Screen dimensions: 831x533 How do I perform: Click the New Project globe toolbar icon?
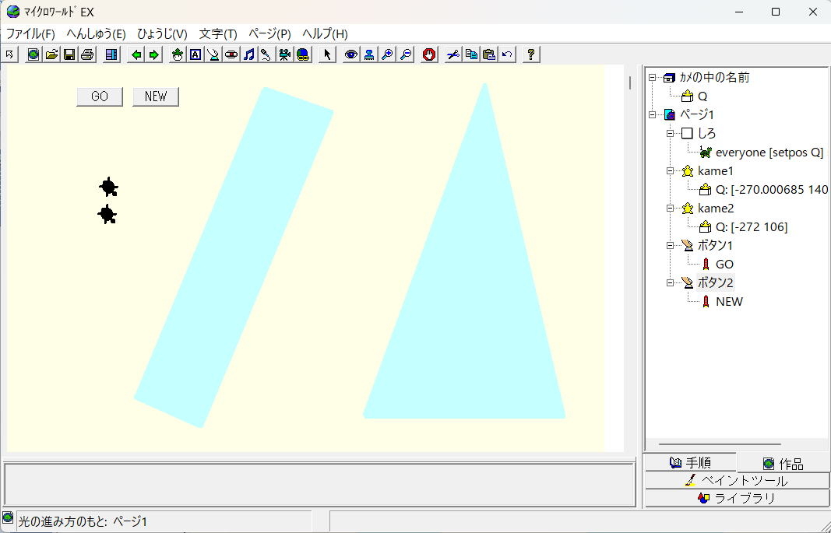tap(33, 54)
